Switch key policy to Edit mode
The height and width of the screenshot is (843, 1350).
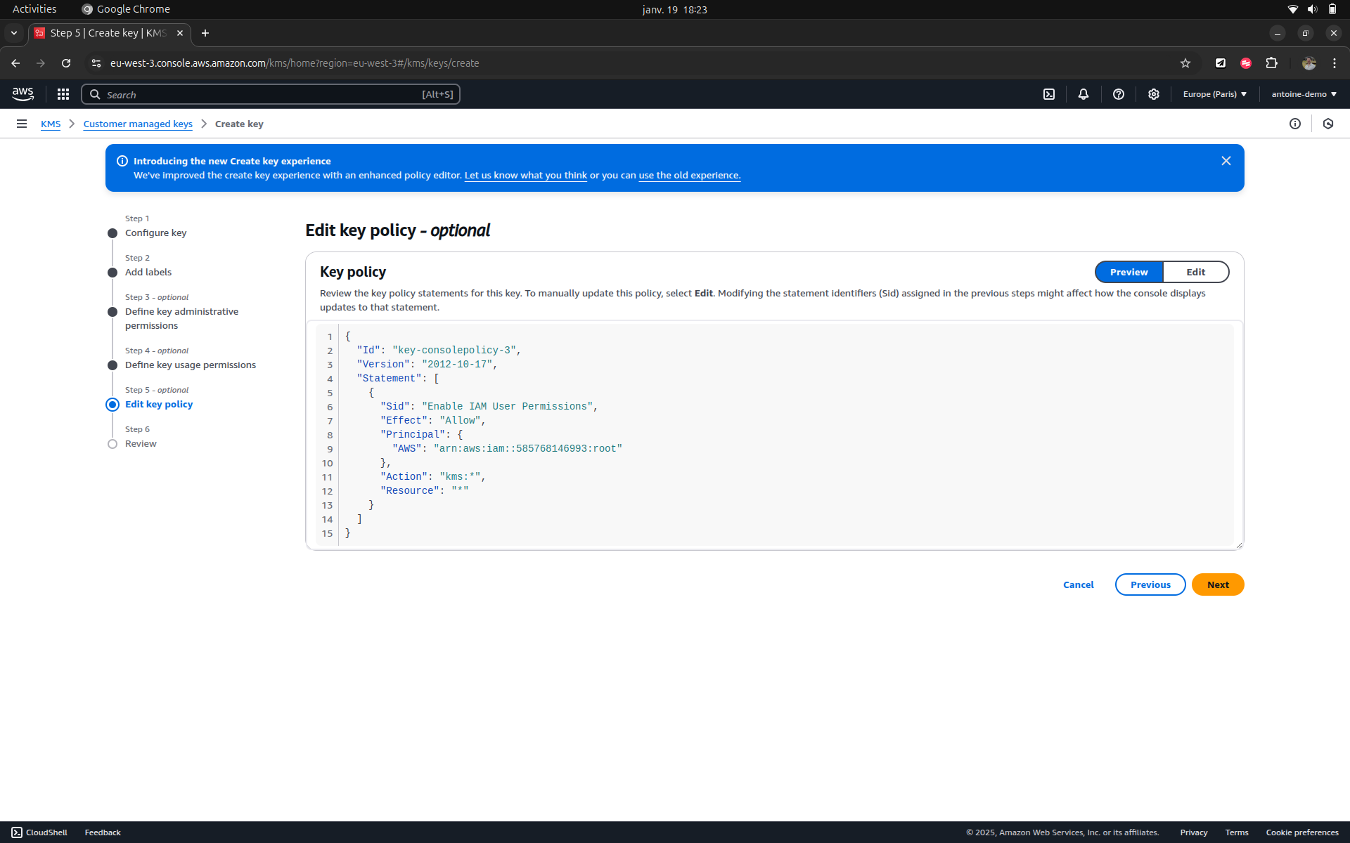point(1195,272)
